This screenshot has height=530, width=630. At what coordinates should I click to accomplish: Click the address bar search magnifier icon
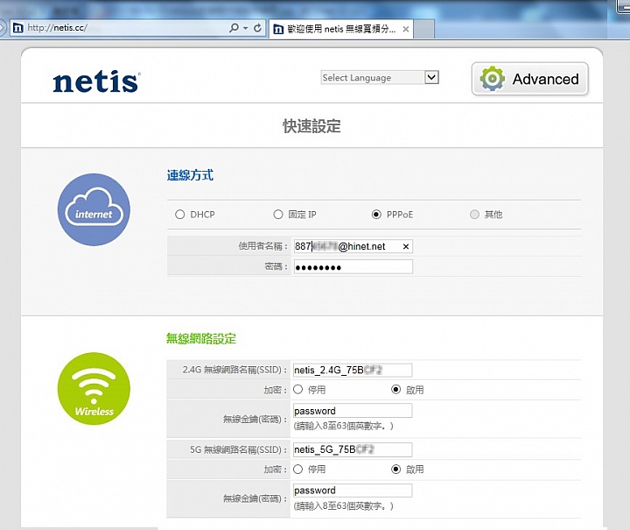click(234, 28)
